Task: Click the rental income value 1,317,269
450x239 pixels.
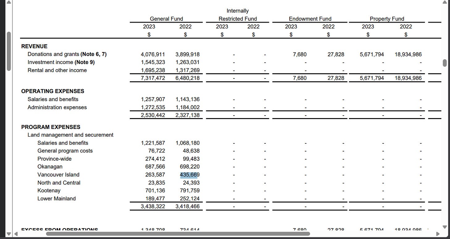Action: tap(187, 70)
